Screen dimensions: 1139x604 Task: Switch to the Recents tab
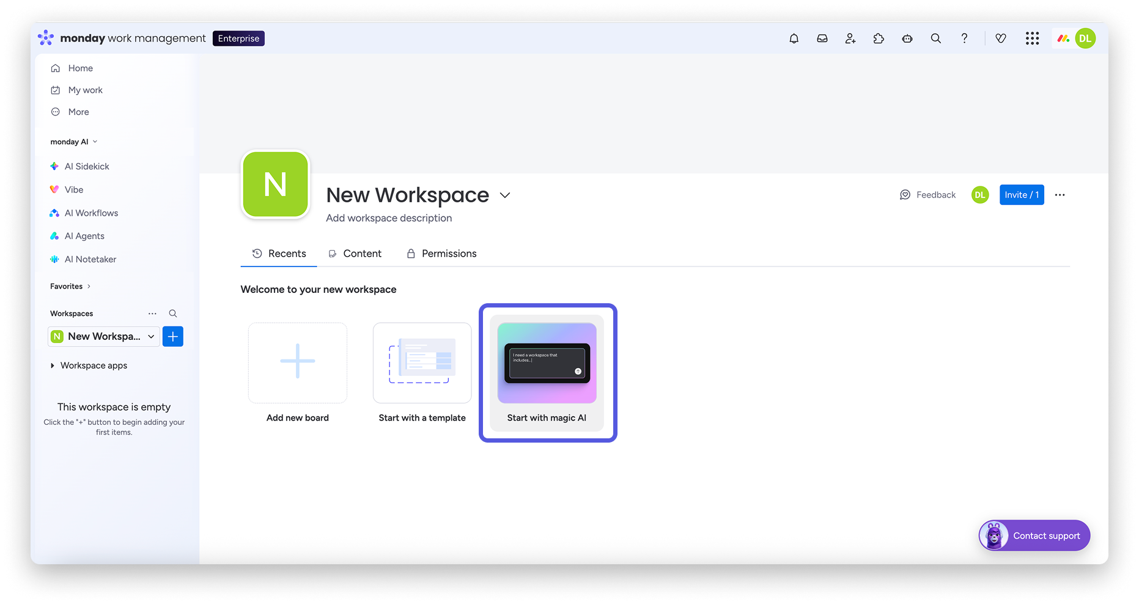279,254
